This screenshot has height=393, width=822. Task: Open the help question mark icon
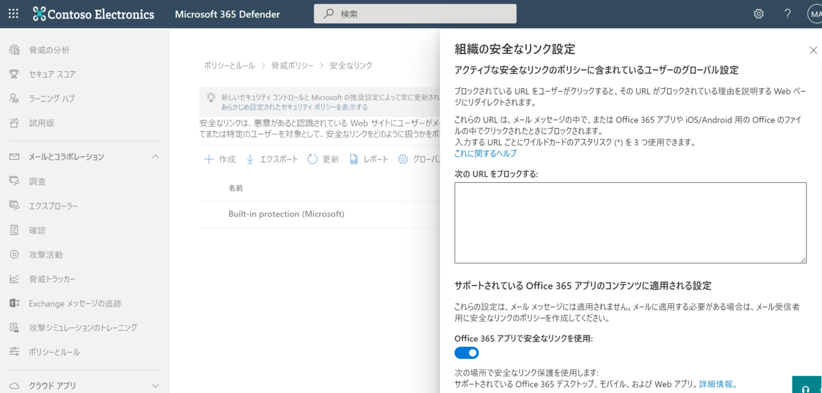point(787,14)
